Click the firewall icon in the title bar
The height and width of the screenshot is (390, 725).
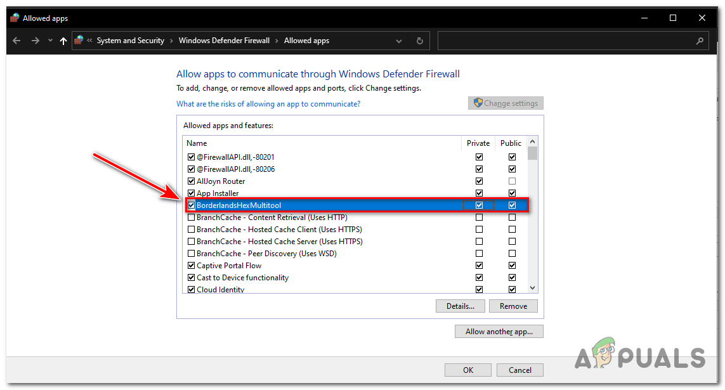pyautogui.click(x=15, y=17)
